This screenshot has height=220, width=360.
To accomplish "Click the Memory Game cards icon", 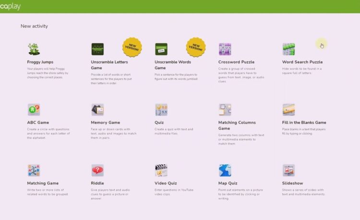I will 97,110.
